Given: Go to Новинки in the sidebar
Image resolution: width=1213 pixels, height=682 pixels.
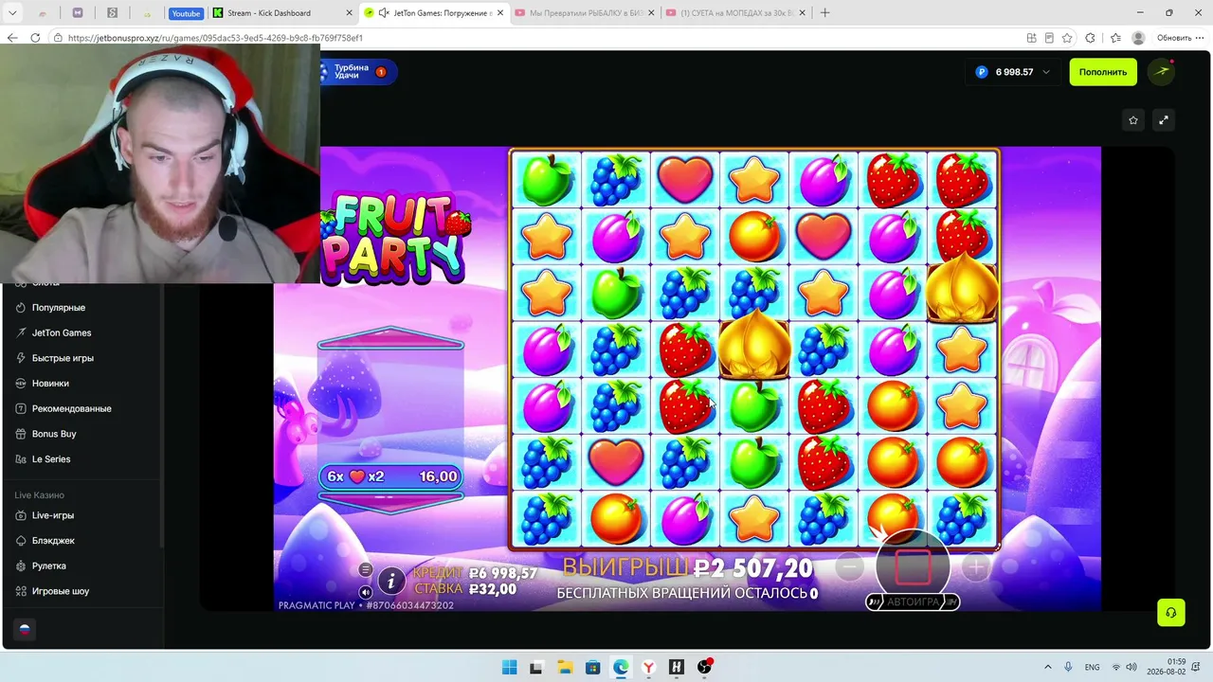Looking at the screenshot, I should [x=50, y=384].
